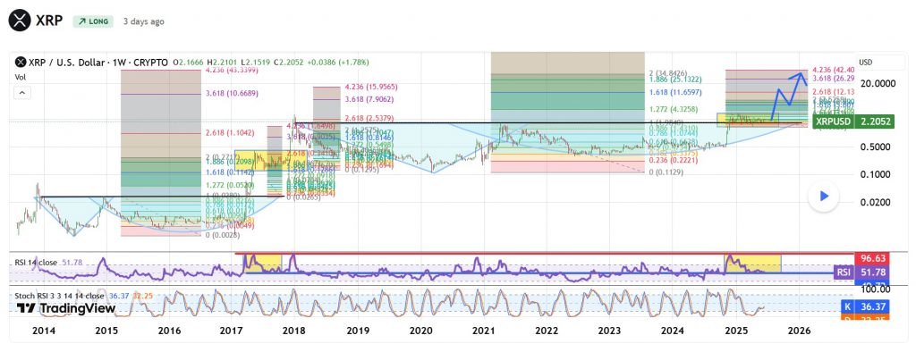Click the 2019 time axis label
This screenshot has height=352, width=916.
(x=358, y=331)
